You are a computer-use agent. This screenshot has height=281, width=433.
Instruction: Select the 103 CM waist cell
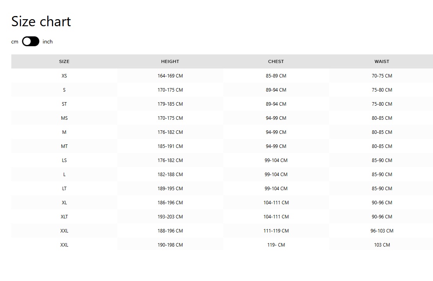(382, 245)
